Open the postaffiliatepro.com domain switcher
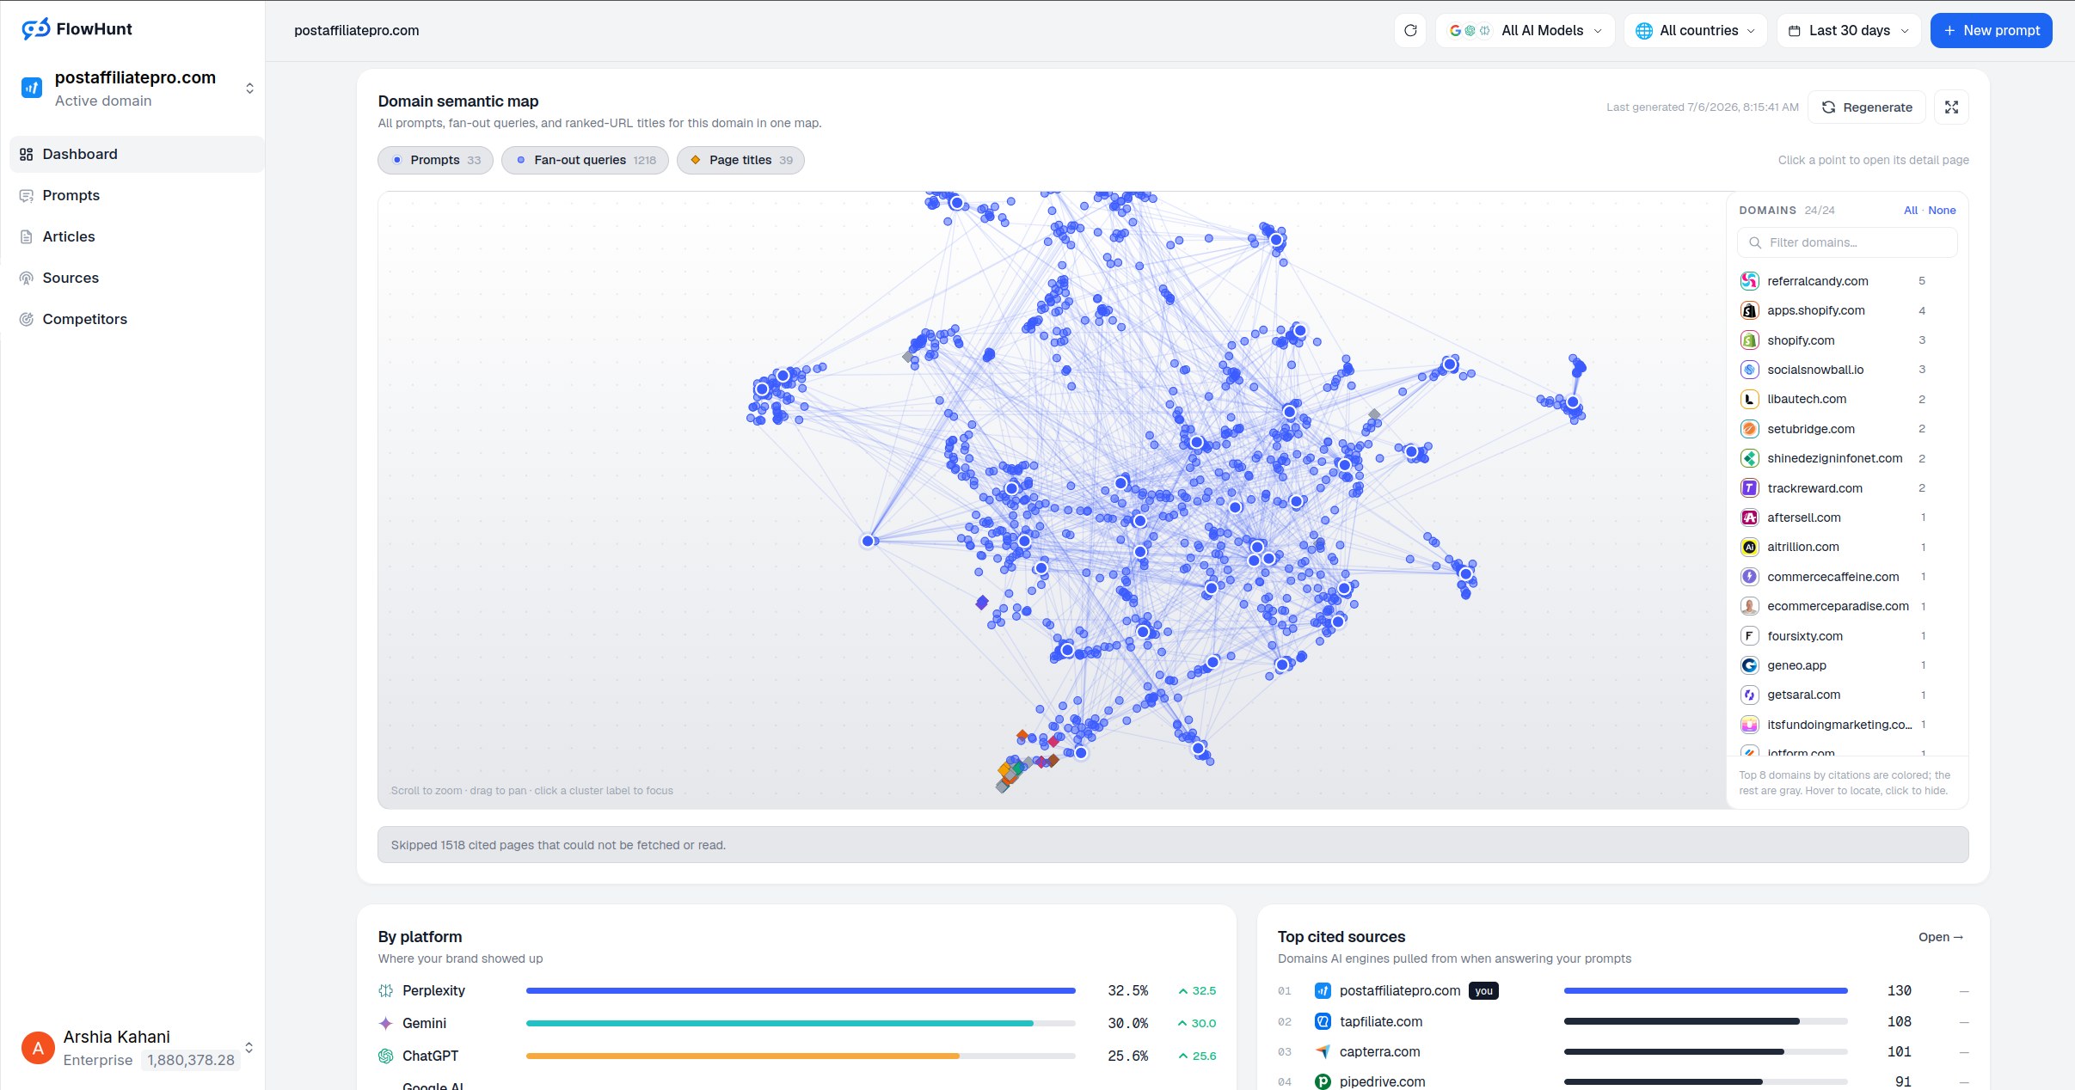Image resolution: width=2075 pixels, height=1090 pixels. click(x=138, y=88)
